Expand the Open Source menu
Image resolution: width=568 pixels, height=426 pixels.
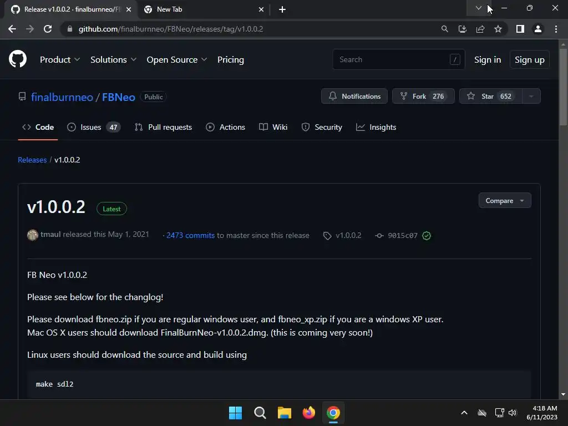coord(177,59)
